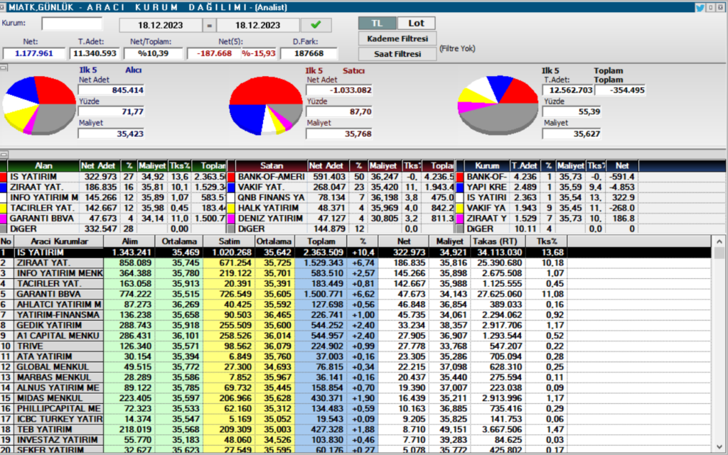Sort by Satan column header
The image size is (728, 455).
(x=272, y=166)
